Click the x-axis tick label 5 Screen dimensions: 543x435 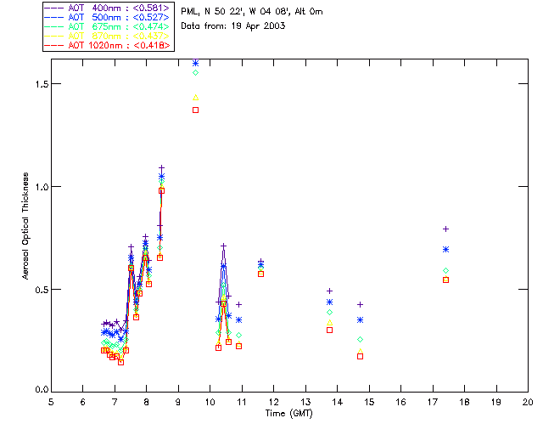51,402
